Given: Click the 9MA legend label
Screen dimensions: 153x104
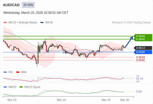Looking at the screenshot, I should click(24, 72).
